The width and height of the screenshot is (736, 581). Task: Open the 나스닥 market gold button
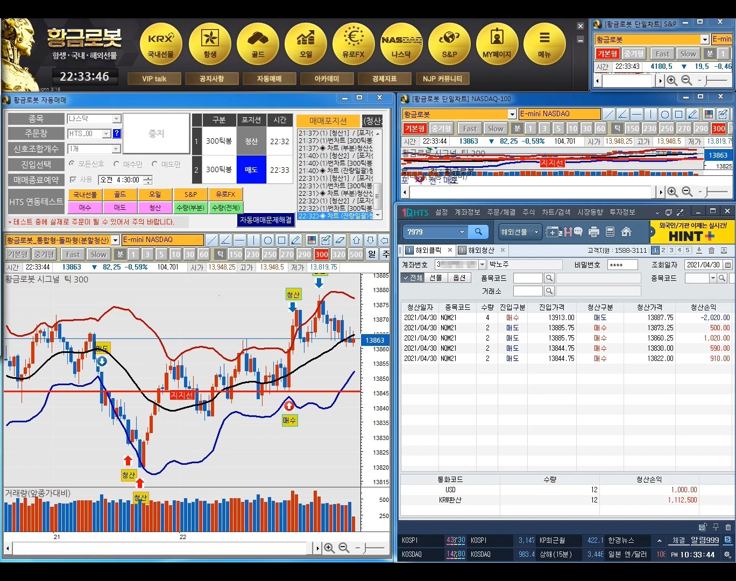401,44
